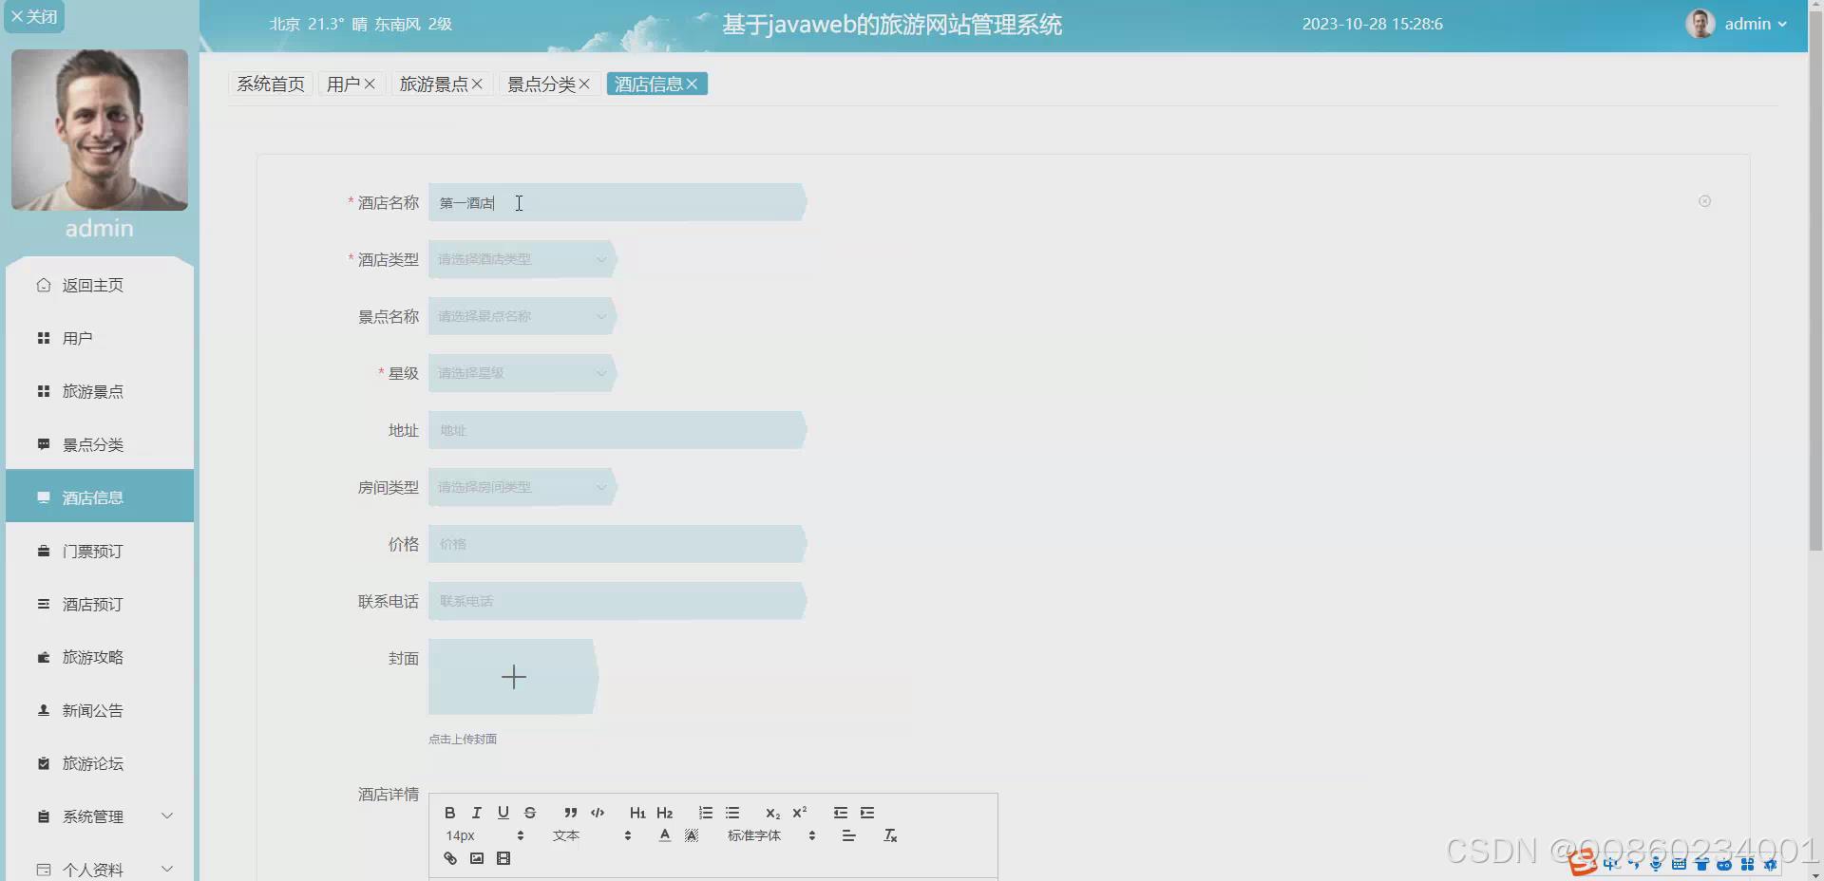
Task: Switch to the 用户 tab
Action: 343,84
